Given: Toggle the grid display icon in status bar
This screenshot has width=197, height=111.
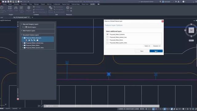Looking at the screenshot, I should click(x=146, y=109).
